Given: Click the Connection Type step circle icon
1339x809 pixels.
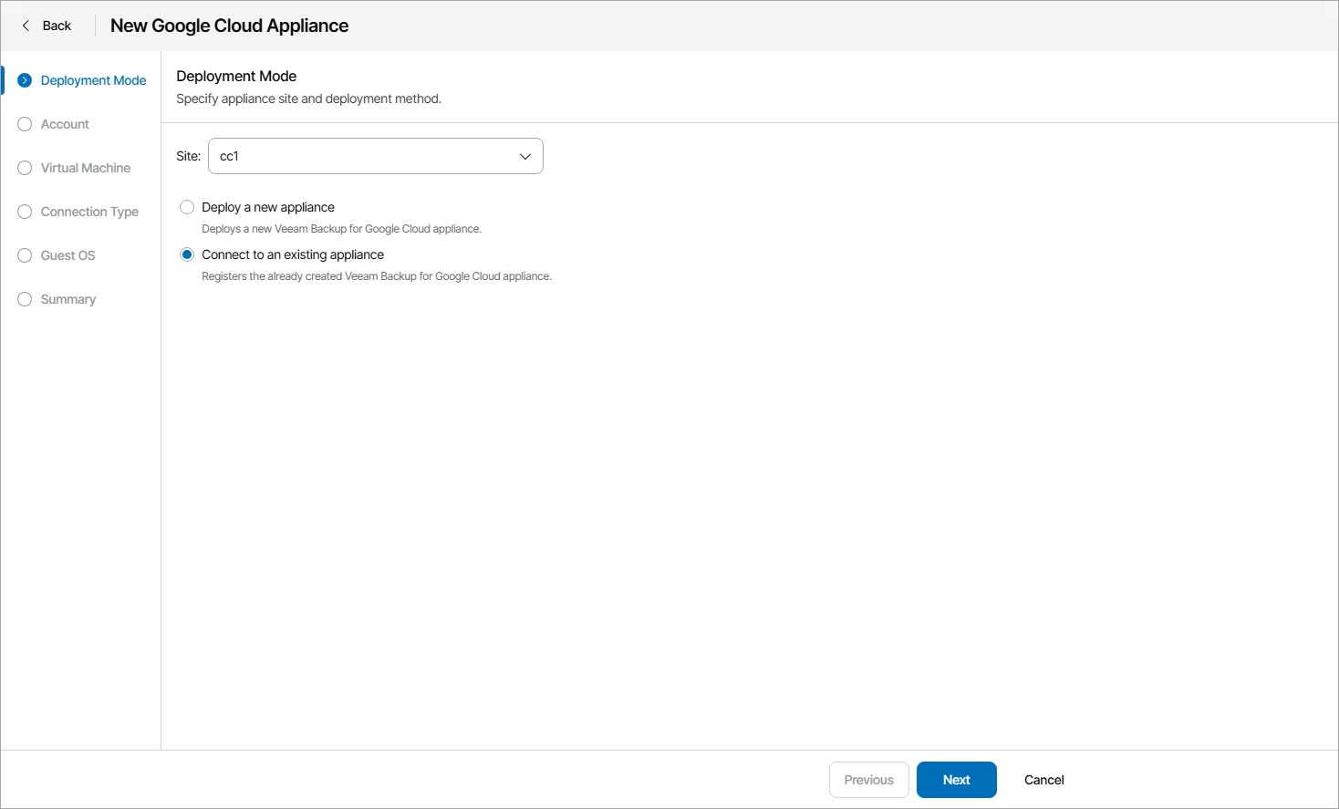Looking at the screenshot, I should (24, 212).
